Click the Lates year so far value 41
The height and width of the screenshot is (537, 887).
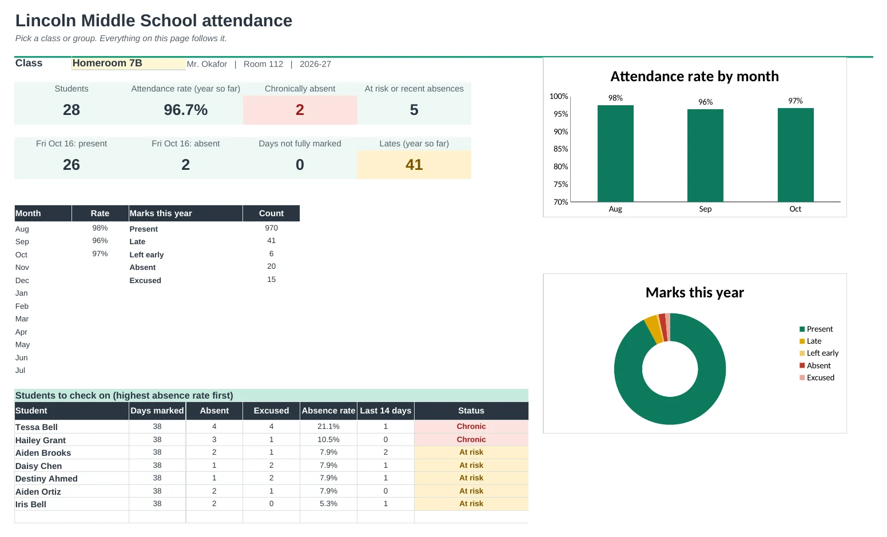[x=414, y=165]
